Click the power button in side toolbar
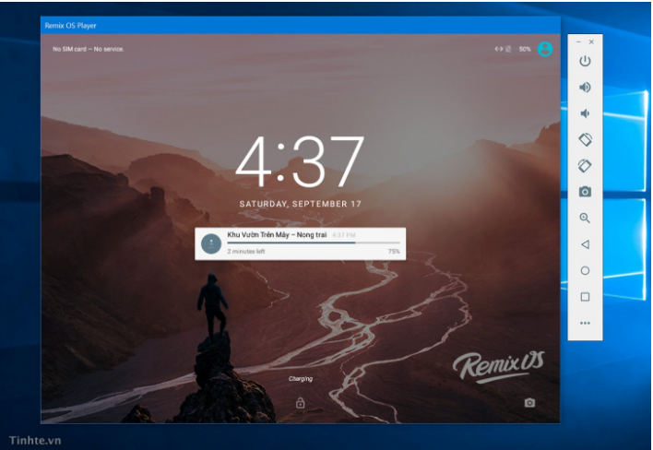 click(585, 61)
